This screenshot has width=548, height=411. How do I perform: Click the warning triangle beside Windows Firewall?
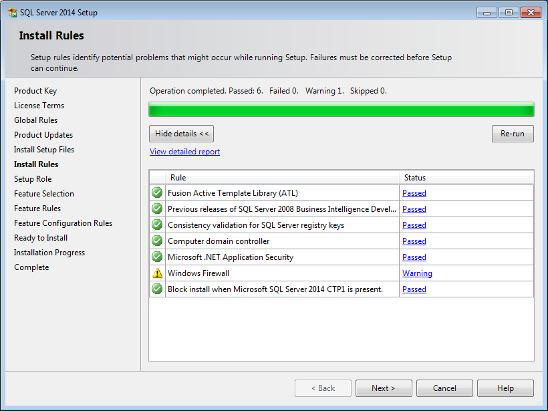156,273
